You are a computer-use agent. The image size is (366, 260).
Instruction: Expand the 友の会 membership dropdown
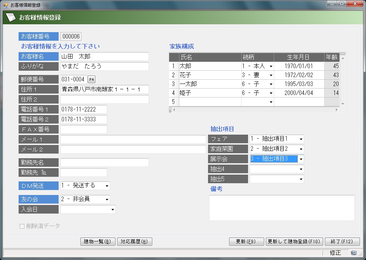[107, 199]
